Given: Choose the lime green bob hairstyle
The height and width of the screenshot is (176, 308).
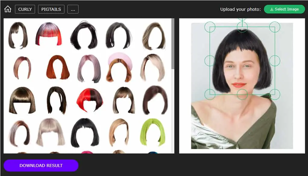Looking at the screenshot, I should coord(153,132).
